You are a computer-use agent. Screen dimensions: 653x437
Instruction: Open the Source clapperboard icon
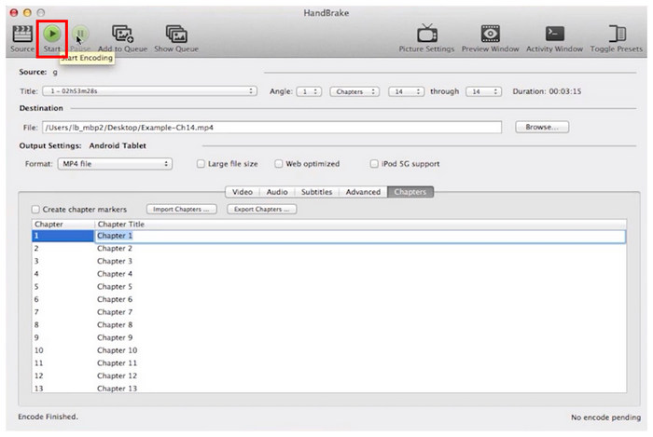click(22, 34)
